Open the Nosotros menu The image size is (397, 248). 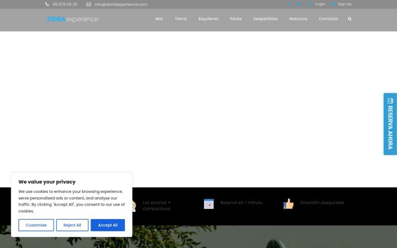click(298, 19)
